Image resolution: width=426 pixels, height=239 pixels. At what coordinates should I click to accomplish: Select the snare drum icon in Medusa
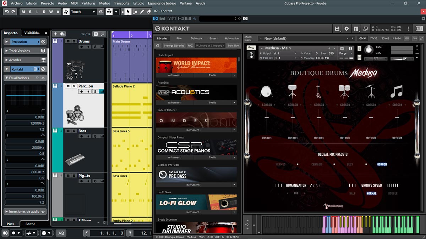click(x=293, y=91)
